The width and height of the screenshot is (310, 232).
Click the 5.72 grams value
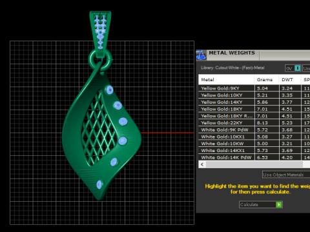262,130
